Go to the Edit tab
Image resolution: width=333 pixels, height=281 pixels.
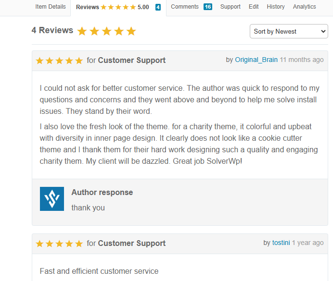254,7
